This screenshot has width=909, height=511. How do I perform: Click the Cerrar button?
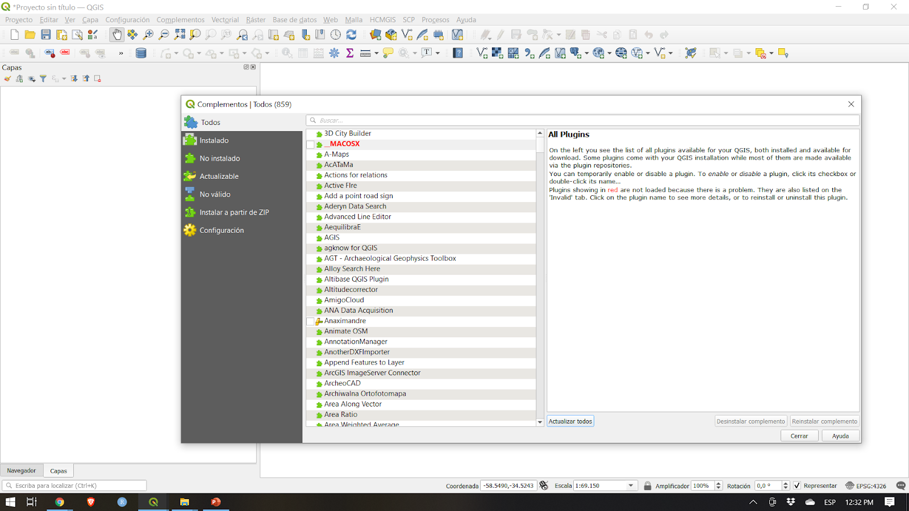[x=799, y=436]
